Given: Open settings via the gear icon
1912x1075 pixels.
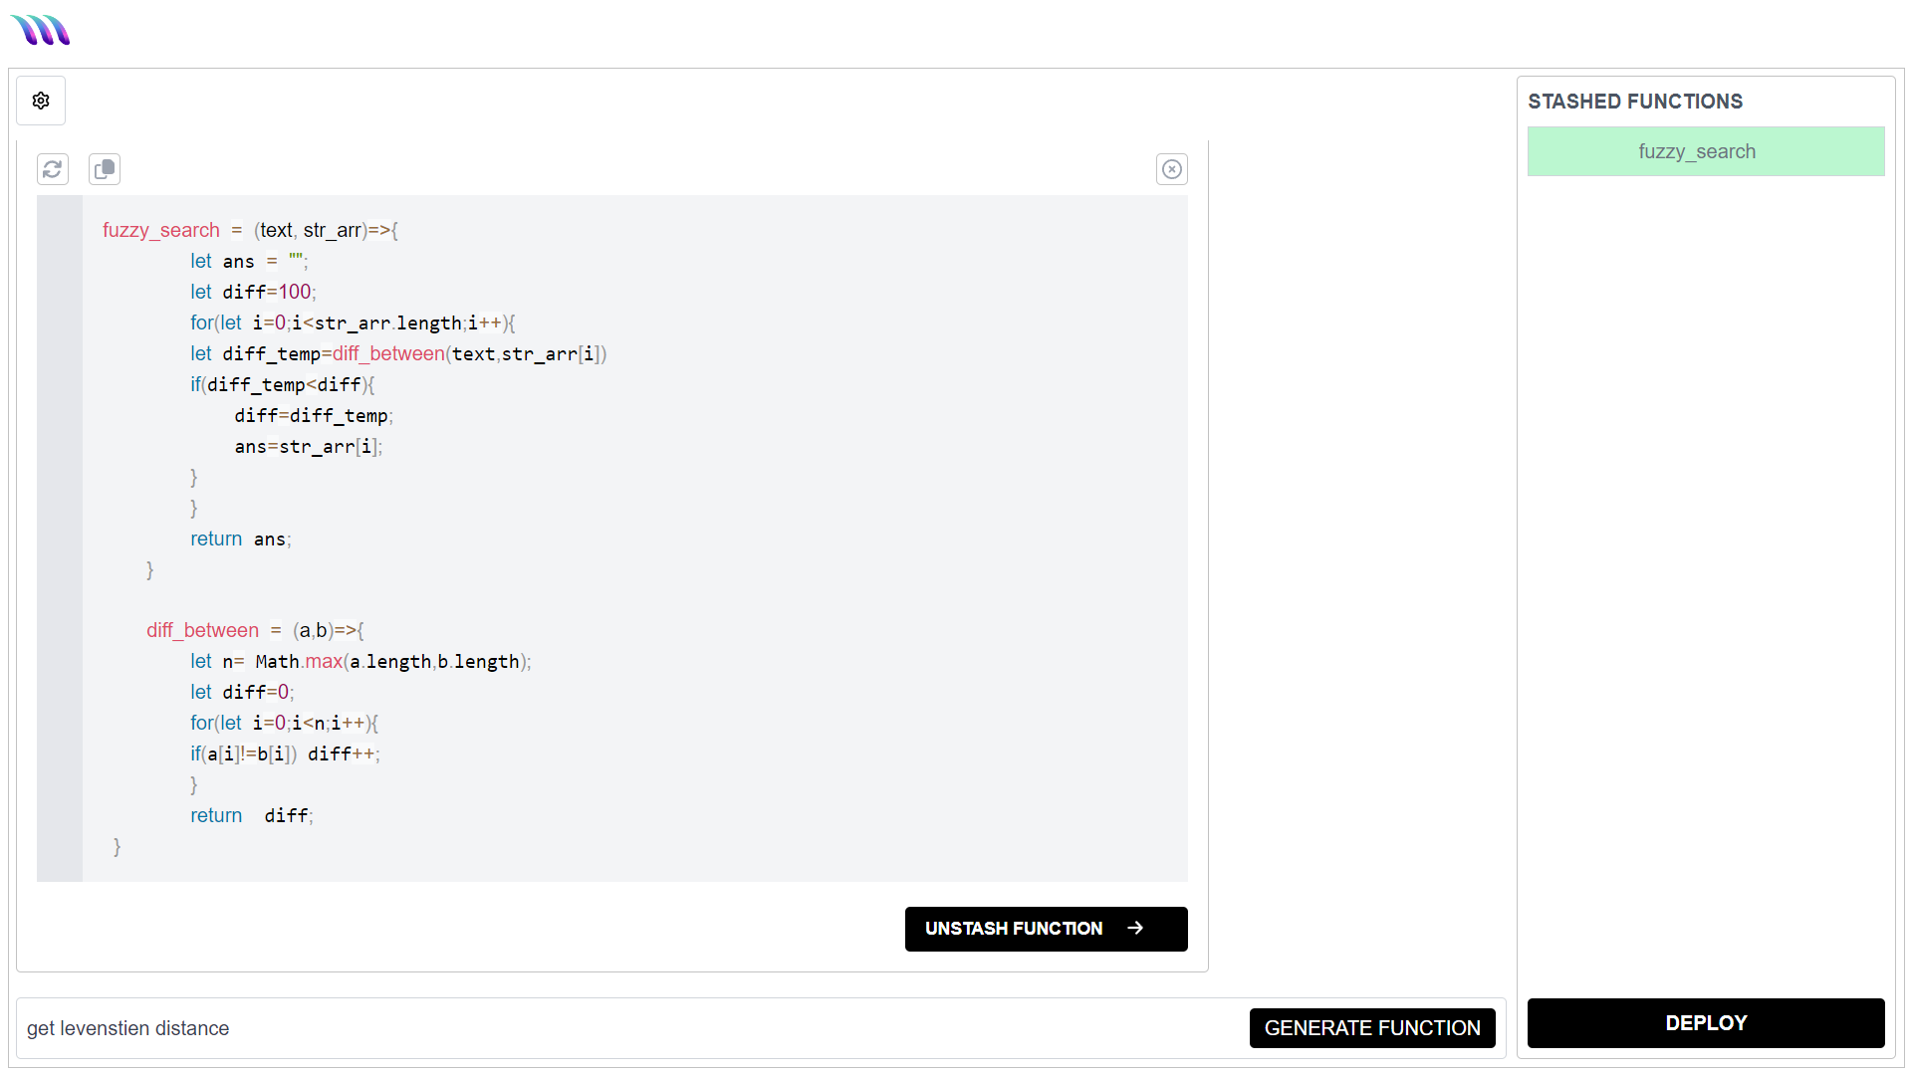Looking at the screenshot, I should 41,101.
